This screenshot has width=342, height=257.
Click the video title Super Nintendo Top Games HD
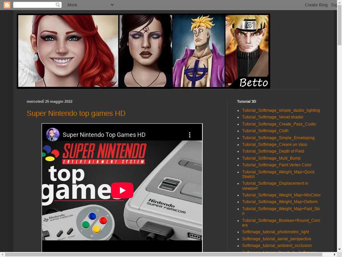click(x=104, y=135)
